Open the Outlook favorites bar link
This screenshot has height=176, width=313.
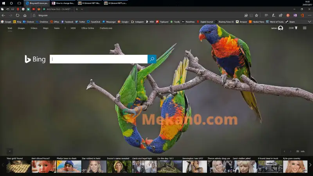(x=29, y=22)
